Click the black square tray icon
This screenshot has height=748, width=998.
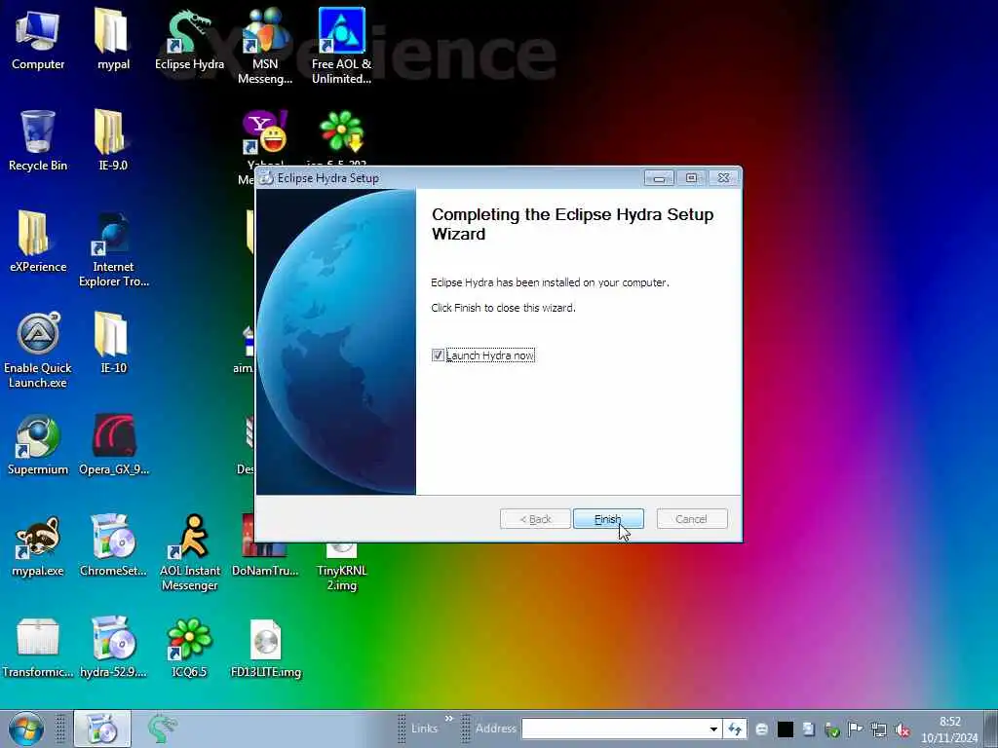786,729
